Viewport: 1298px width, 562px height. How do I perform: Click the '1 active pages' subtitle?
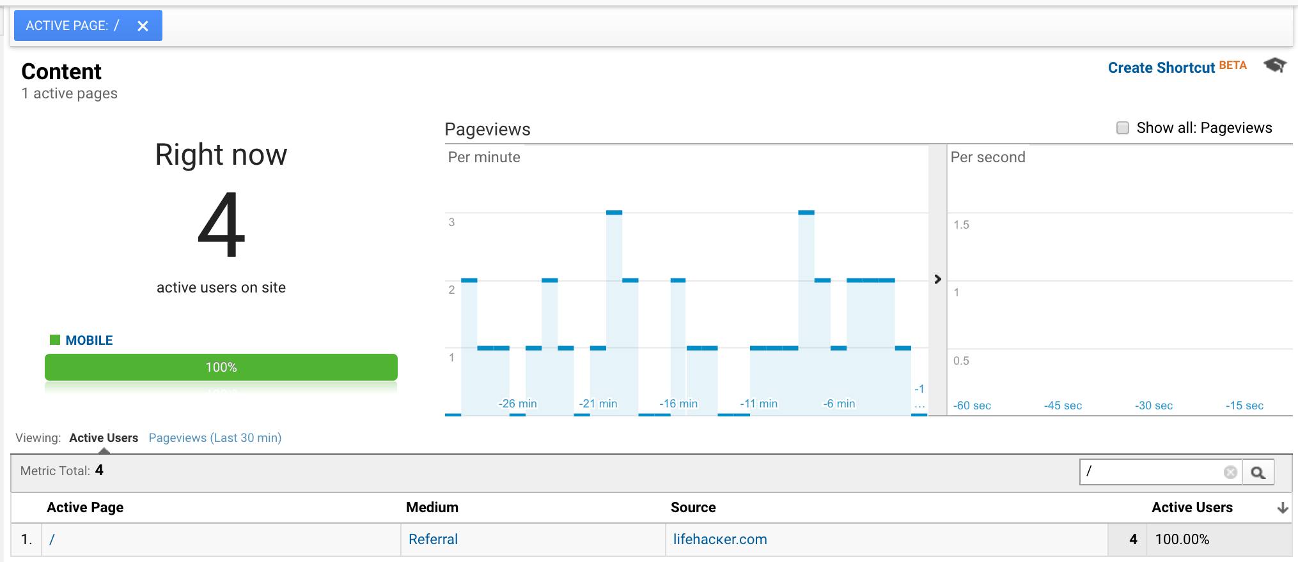click(70, 93)
